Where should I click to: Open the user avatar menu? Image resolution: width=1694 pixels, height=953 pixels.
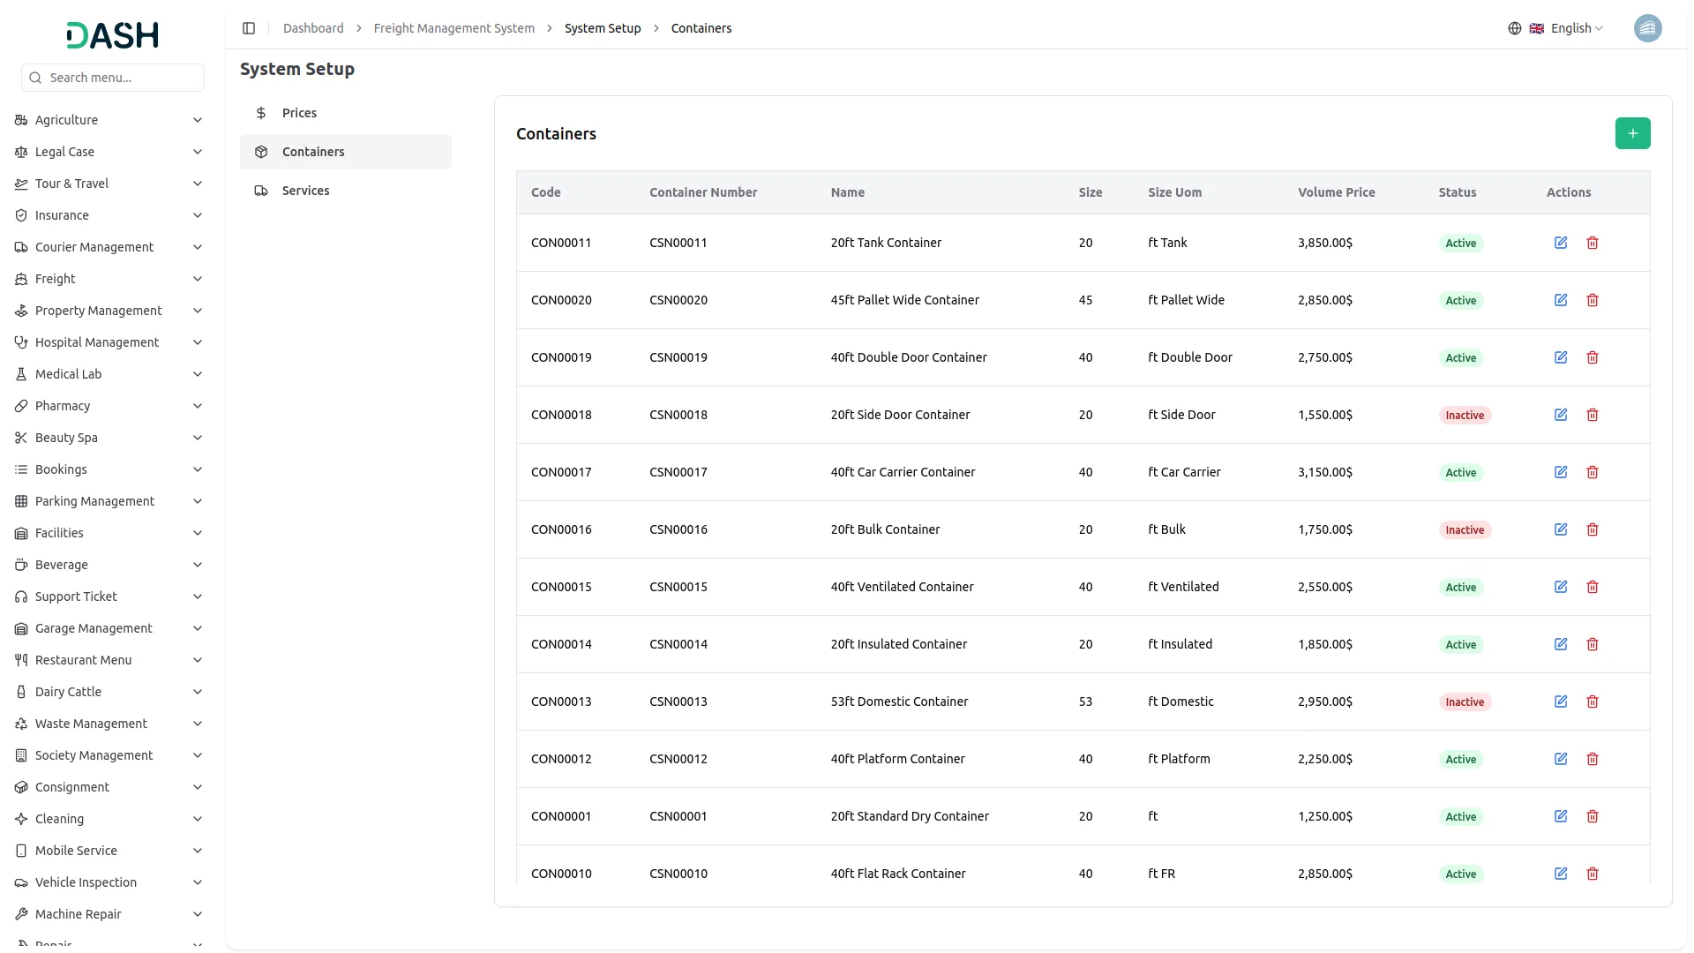coord(1648,27)
